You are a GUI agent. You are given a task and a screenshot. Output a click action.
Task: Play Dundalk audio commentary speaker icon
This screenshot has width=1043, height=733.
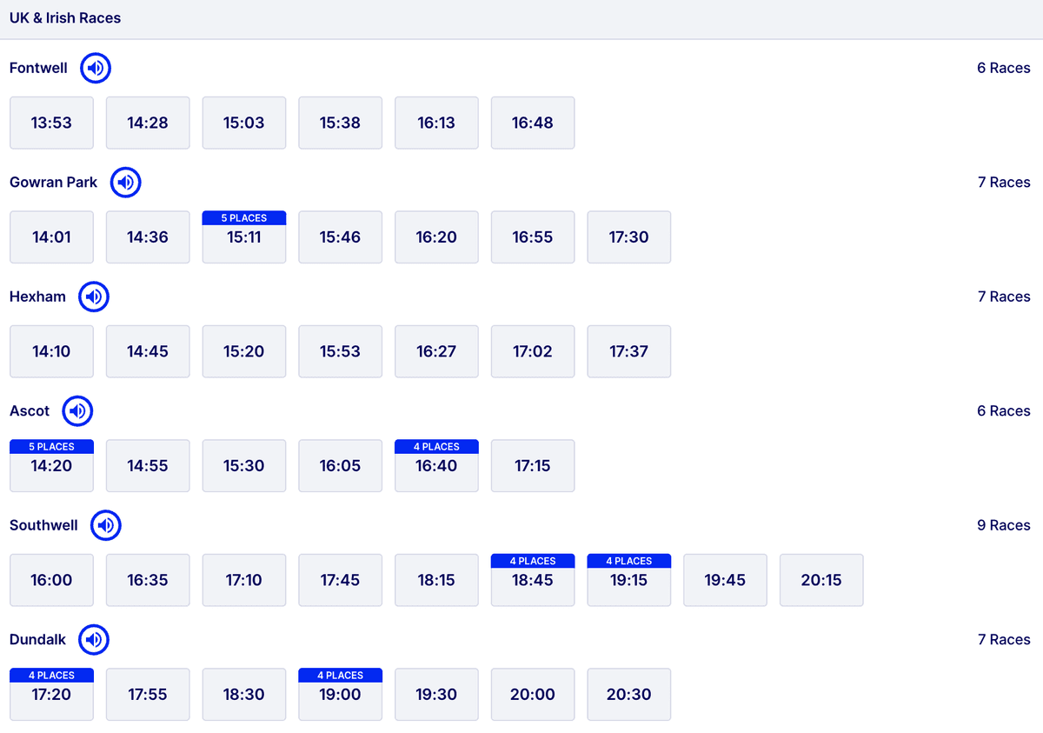[x=94, y=640]
